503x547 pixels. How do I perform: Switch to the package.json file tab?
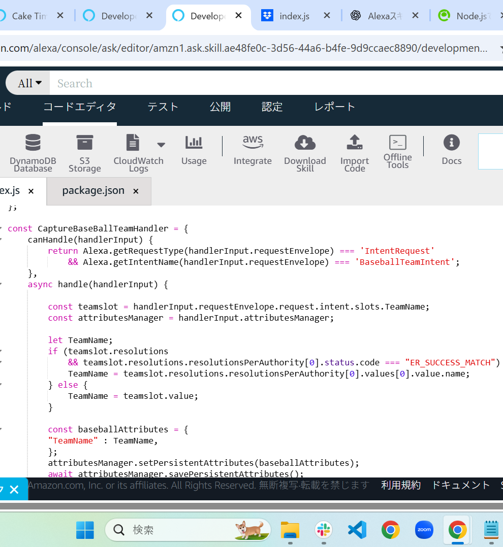pos(93,191)
